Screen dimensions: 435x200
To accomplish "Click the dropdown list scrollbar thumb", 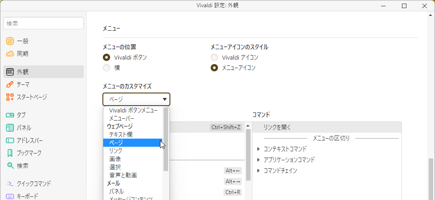I will tap(166, 139).
